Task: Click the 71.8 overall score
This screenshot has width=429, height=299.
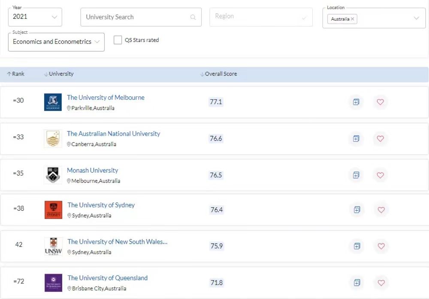Action: [x=217, y=283]
